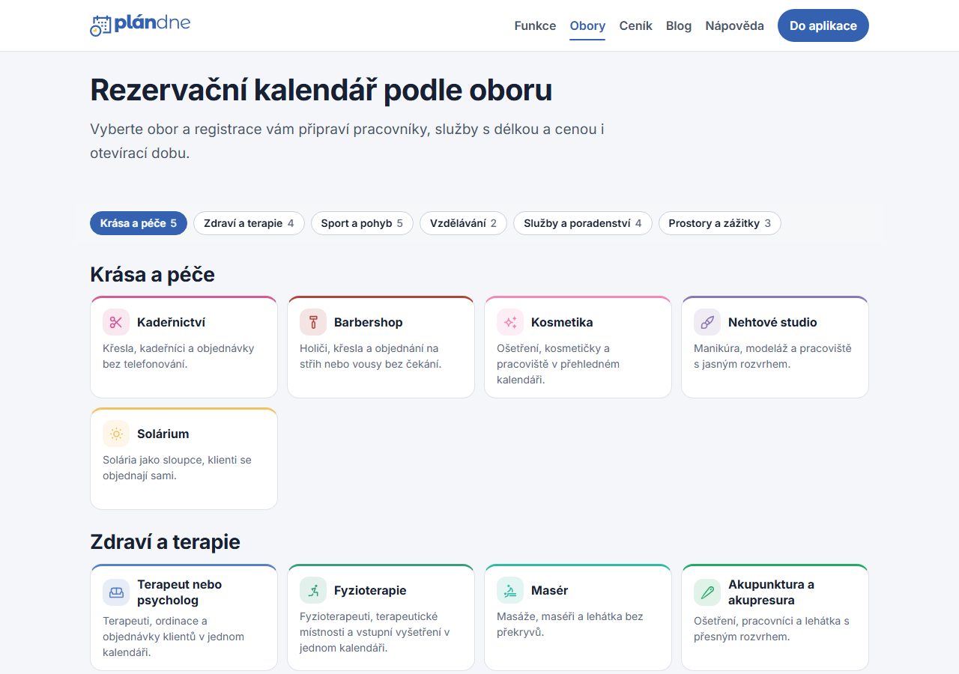Viewport: 959px width, 674px height.
Task: Select the Vzdělávání category chip
Action: pyautogui.click(x=463, y=223)
